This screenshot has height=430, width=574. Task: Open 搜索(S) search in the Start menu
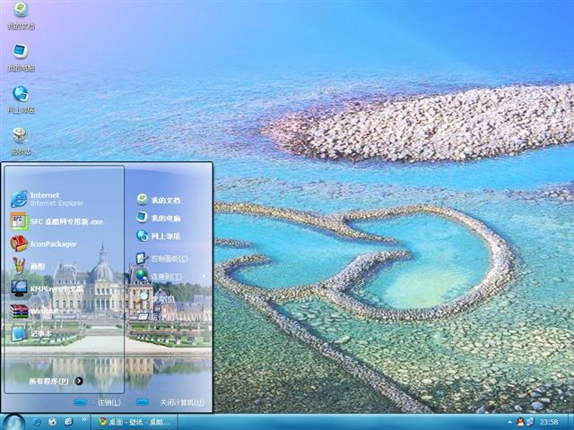point(158,298)
